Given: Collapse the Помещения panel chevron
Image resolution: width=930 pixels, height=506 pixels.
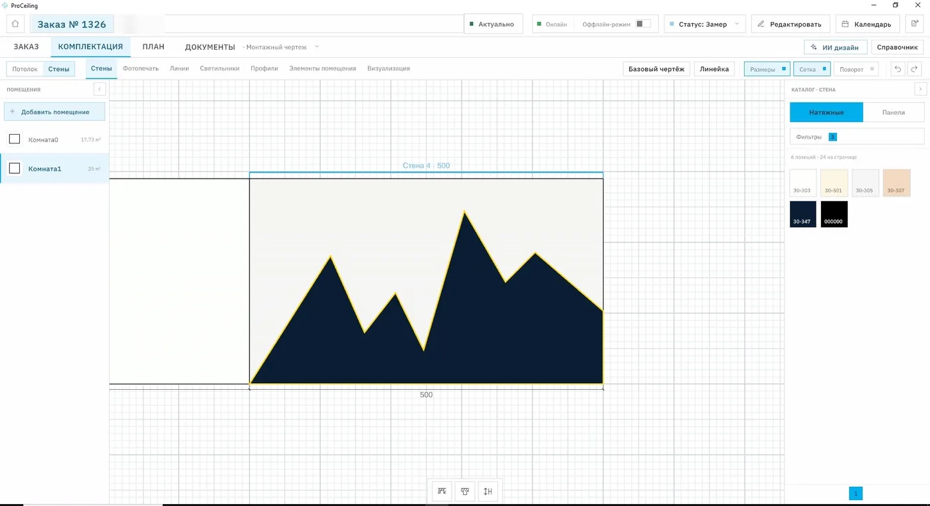Looking at the screenshot, I should pyautogui.click(x=99, y=89).
